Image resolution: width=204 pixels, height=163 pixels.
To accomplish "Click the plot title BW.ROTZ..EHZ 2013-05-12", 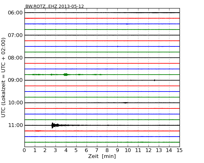I will [x=55, y=6].
